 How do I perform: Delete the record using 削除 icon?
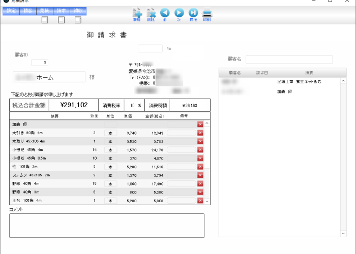click(x=151, y=15)
